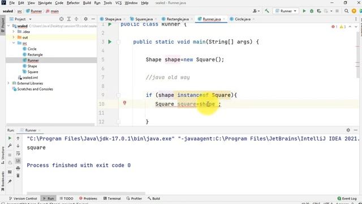Locate opened file in Project tree
The width and height of the screenshot is (362, 204).
[61, 19]
